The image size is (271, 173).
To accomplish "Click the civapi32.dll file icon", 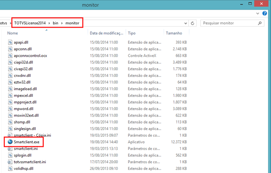I will pos(10,69).
